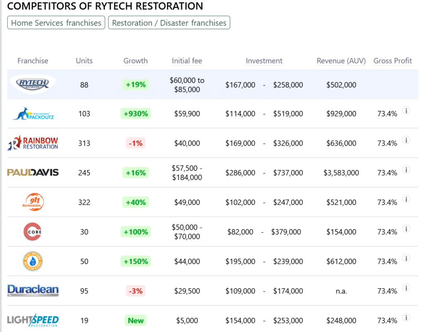
Task: Open Restoration / Disaster franchises category
Action: tap(169, 23)
